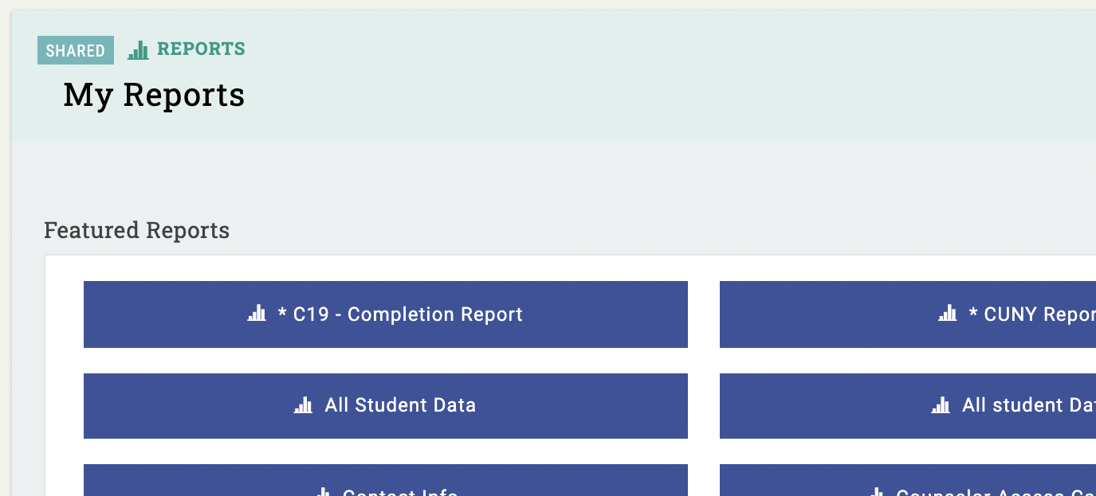Click the green bar chart icon beside REPORTS
The height and width of the screenshot is (496, 1096).
139,50
